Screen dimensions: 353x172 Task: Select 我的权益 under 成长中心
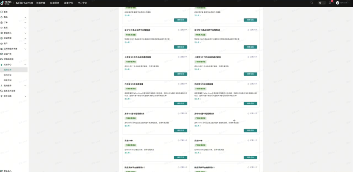point(8,75)
